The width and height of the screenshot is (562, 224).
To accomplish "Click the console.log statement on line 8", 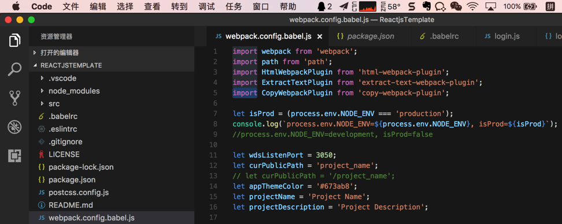I will 395,124.
